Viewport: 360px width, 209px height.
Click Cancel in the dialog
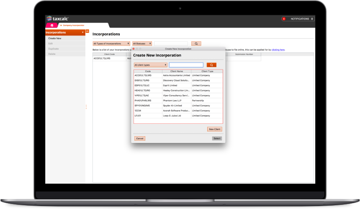coord(139,138)
